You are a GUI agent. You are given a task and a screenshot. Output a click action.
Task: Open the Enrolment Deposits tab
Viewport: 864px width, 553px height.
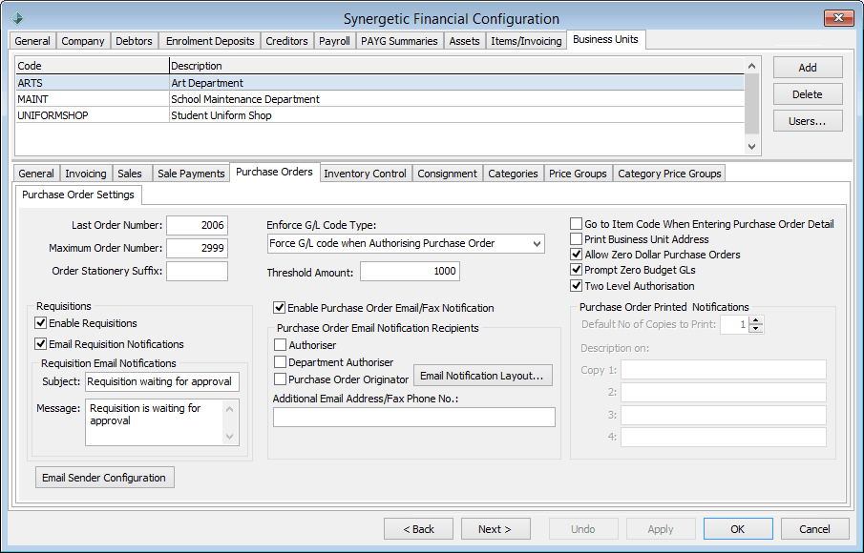(x=210, y=41)
